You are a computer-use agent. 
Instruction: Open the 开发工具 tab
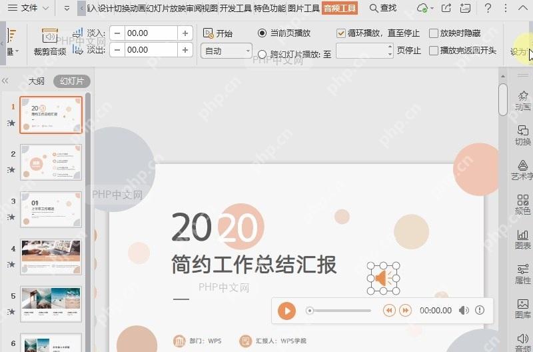[x=236, y=8]
